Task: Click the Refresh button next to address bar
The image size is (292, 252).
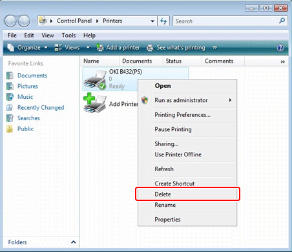Action: [x=163, y=21]
